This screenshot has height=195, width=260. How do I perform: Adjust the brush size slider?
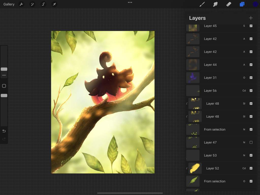(4, 69)
